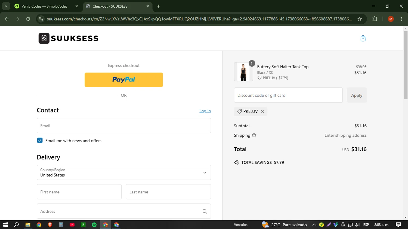Click the Vínculos taskbar toolbar
This screenshot has width=408, height=229.
coord(241,225)
